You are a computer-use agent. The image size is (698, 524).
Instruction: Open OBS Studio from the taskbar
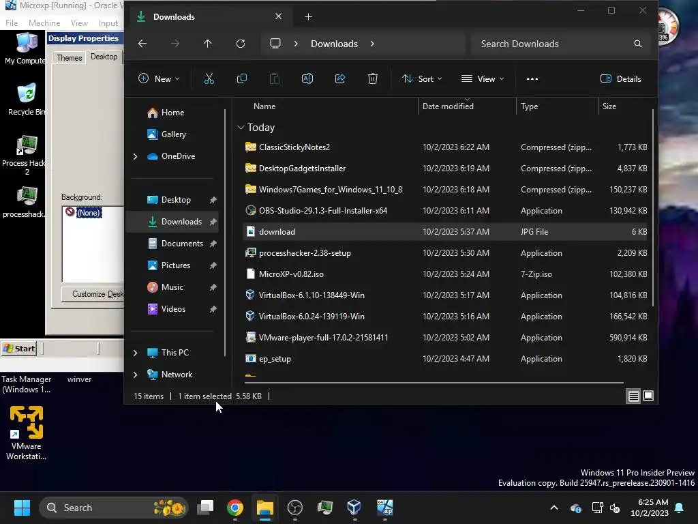click(294, 508)
